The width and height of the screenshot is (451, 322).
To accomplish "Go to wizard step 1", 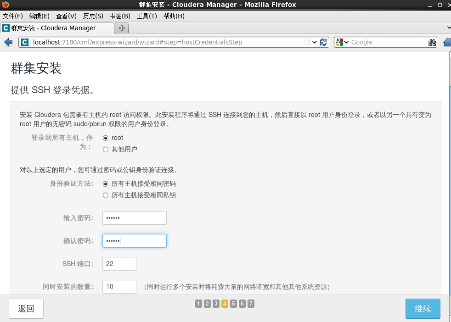I will (198, 304).
